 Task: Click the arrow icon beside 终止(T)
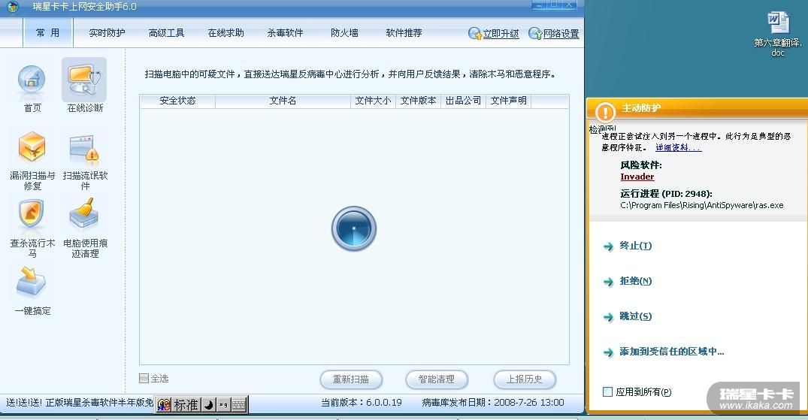point(609,246)
